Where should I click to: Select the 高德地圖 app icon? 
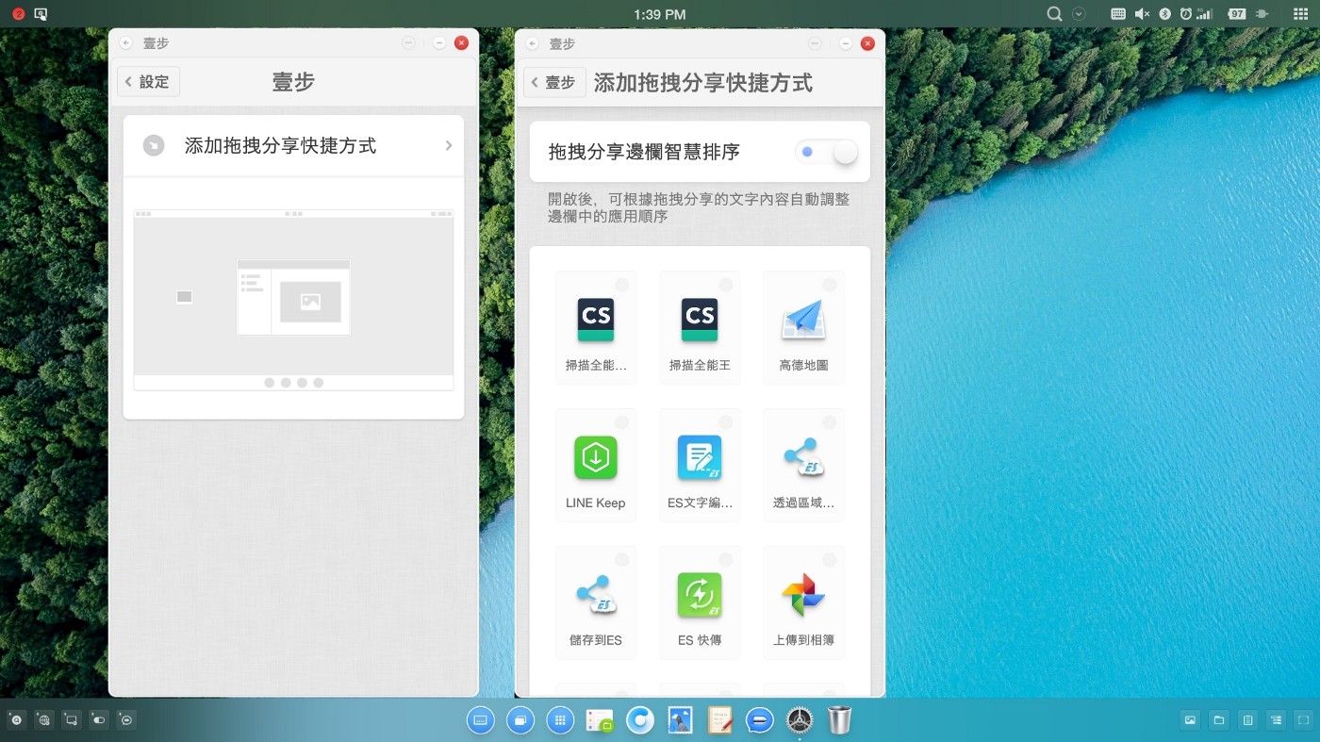[803, 320]
